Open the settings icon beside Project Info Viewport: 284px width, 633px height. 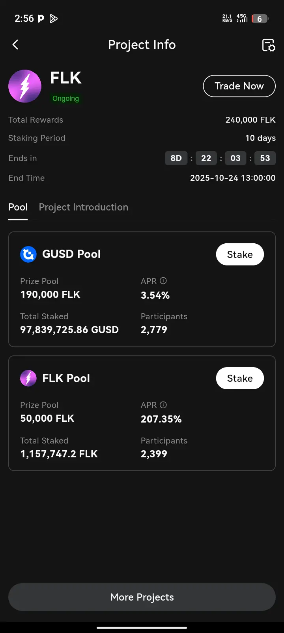point(269,45)
